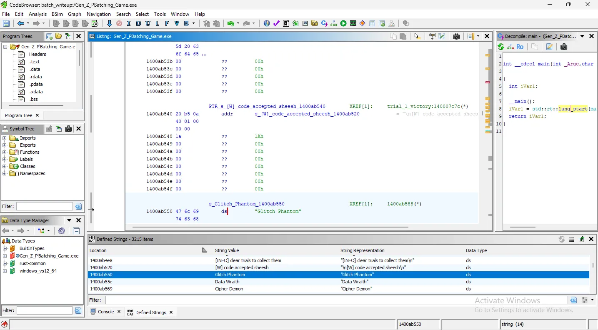Define selected bytes as Undefined with the U icon
This screenshot has width=598, height=330.
click(148, 23)
